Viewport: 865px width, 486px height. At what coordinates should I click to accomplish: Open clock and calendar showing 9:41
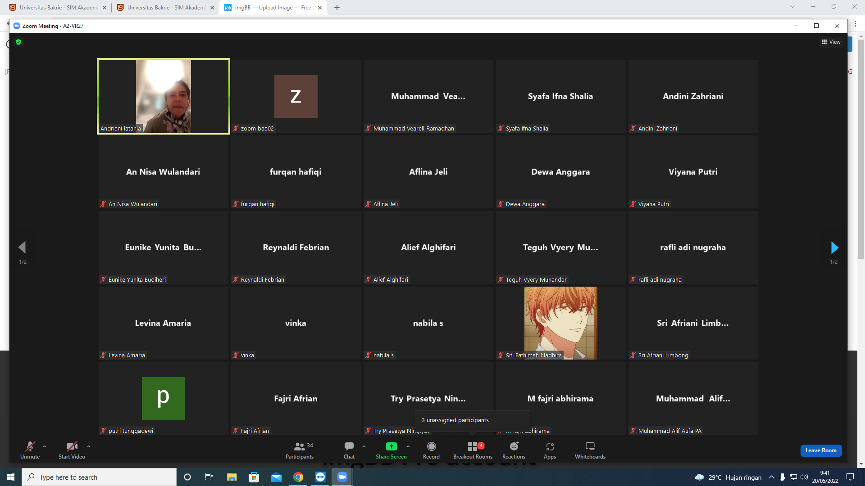tap(825, 477)
